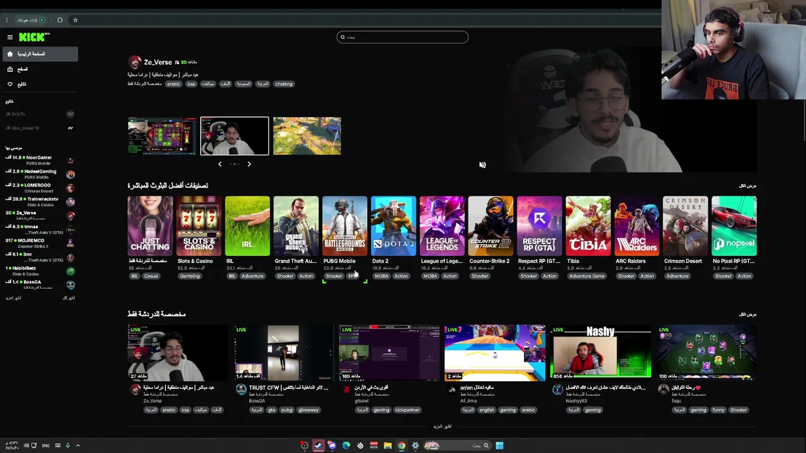Select the slots game carousel thumbnail
The width and height of the screenshot is (806, 453).
coord(162,136)
